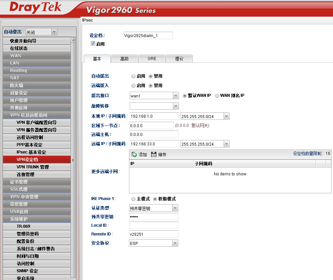333x280 pixels.
Task: Open the ESP security protocol dropdown
Action: point(175,243)
